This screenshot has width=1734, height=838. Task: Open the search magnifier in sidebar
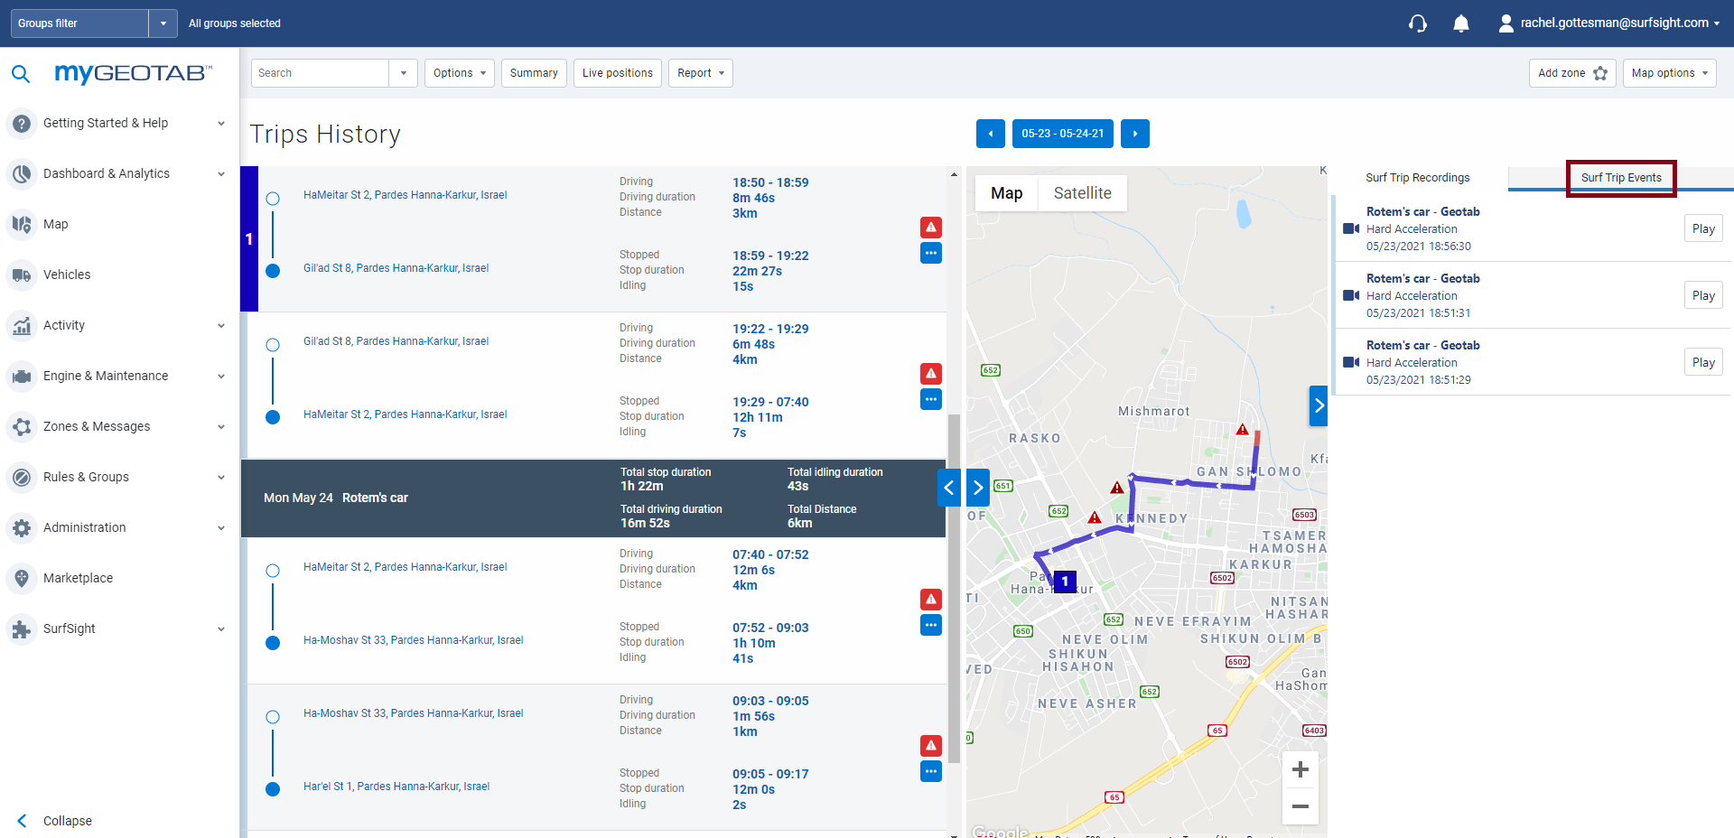tap(21, 74)
